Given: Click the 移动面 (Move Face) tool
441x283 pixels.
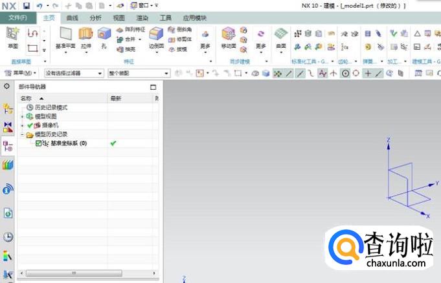Looking at the screenshot, I should coord(228,37).
